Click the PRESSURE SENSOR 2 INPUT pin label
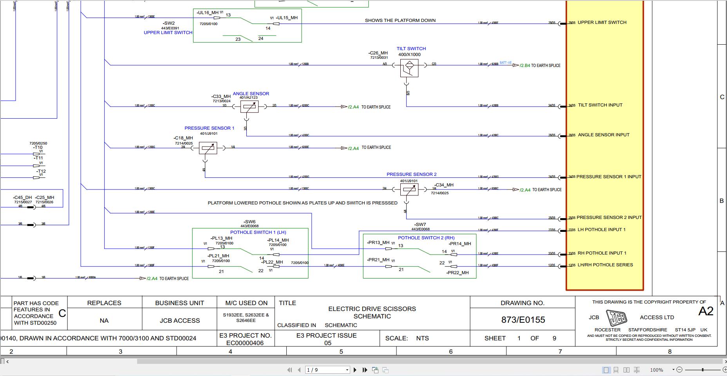Screen dimensions: 727x376 609,217
